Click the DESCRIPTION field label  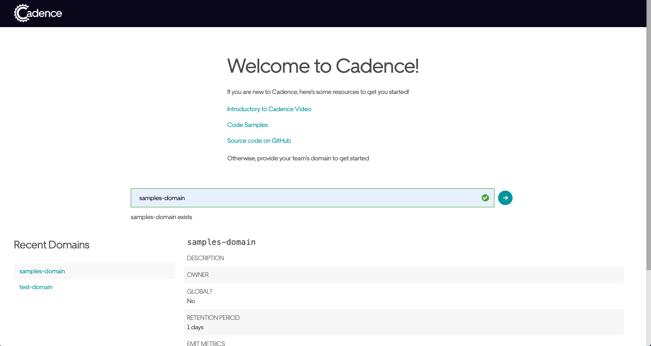coord(205,258)
